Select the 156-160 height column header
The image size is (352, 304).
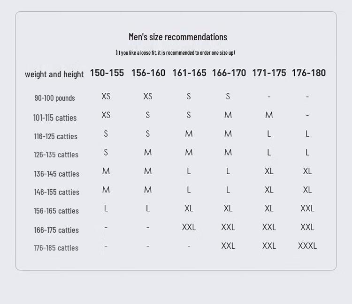[x=148, y=73]
